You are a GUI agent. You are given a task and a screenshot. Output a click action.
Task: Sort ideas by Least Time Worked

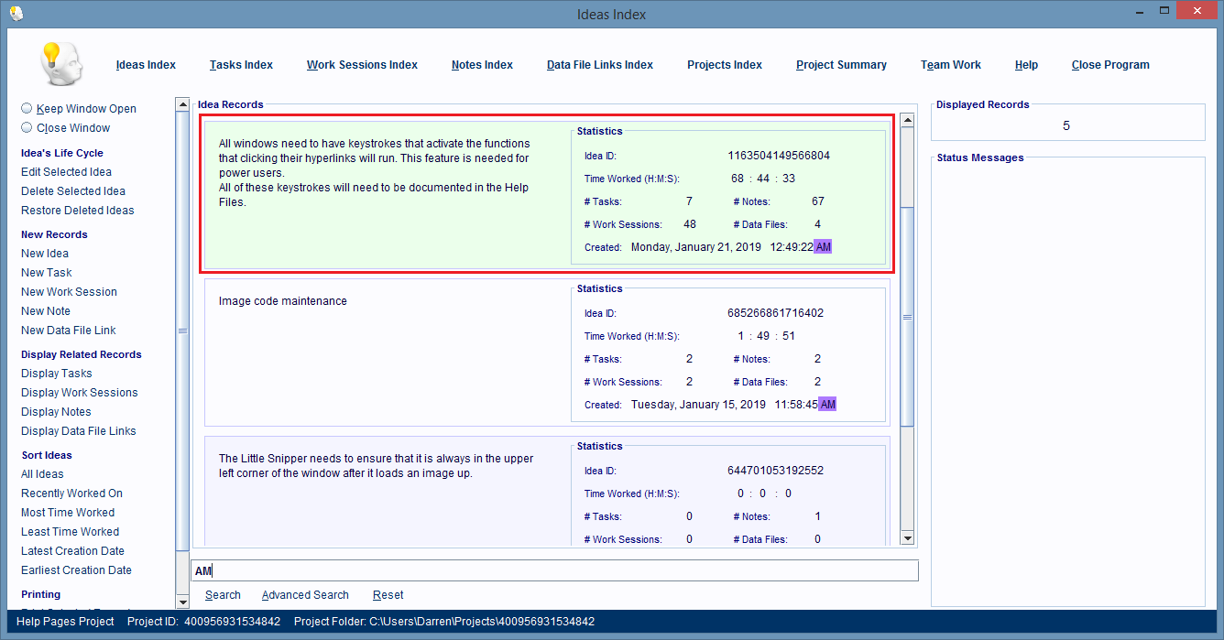pos(71,532)
